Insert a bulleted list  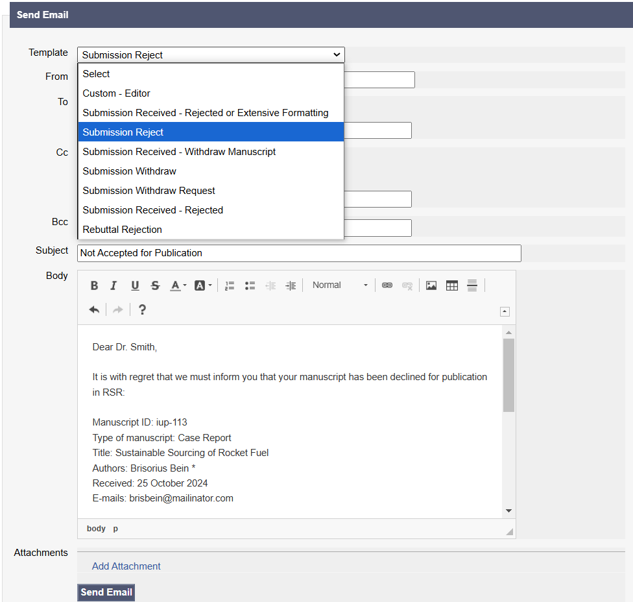pyautogui.click(x=250, y=285)
